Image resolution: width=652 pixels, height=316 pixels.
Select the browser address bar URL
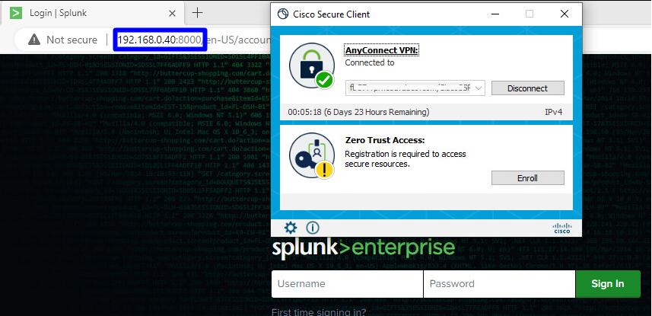coord(194,40)
